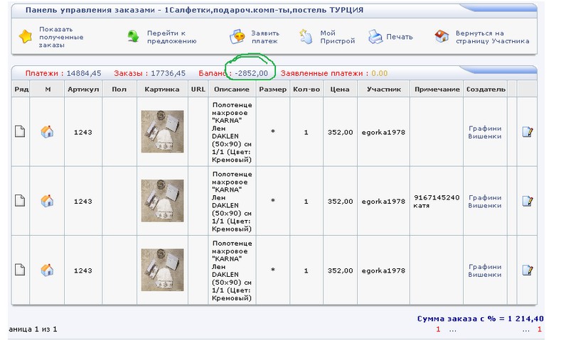Click the document icon in the first row
The height and width of the screenshot is (340, 561).
[x=21, y=131]
